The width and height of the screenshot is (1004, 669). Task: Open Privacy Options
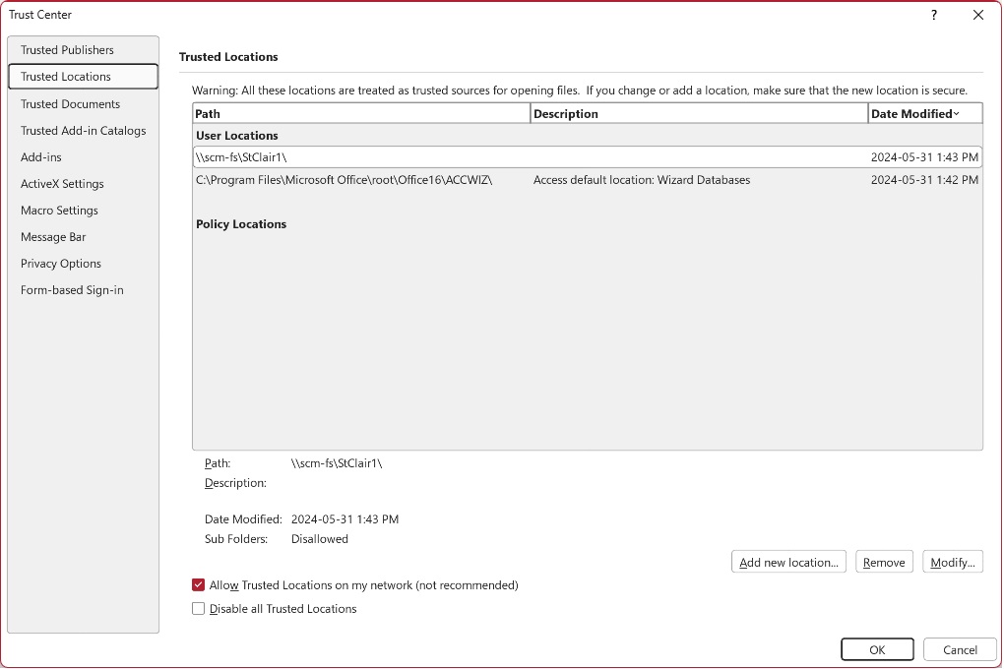click(60, 263)
